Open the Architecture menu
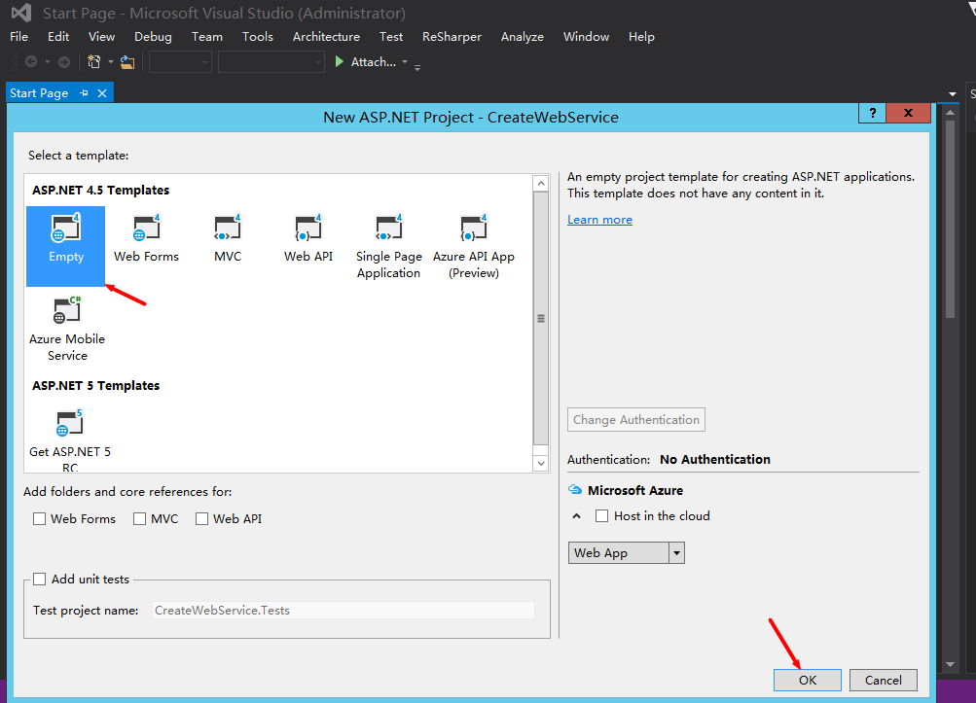 tap(326, 37)
